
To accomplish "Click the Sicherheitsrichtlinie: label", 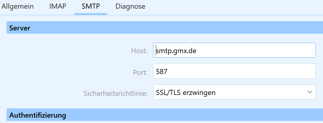I will [115, 93].
